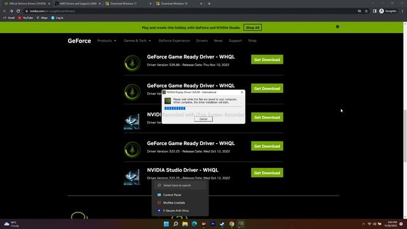Click Shop All in banner
This screenshot has height=229, width=407.
point(252,27)
